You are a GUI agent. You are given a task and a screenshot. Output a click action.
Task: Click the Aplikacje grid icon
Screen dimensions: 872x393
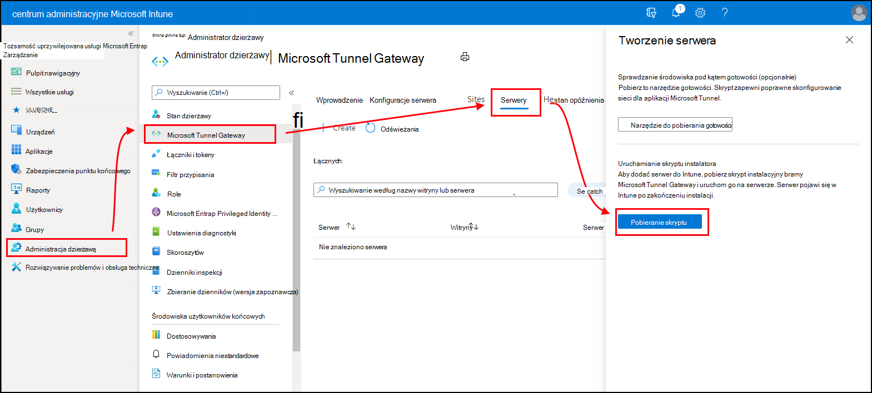[x=16, y=150]
